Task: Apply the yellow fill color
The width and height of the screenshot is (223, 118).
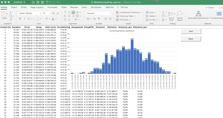Action: [x=47, y=19]
